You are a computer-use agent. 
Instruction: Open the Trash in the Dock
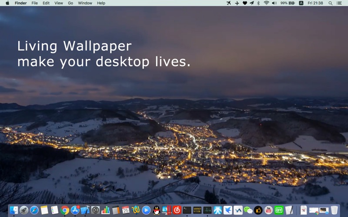(334, 210)
